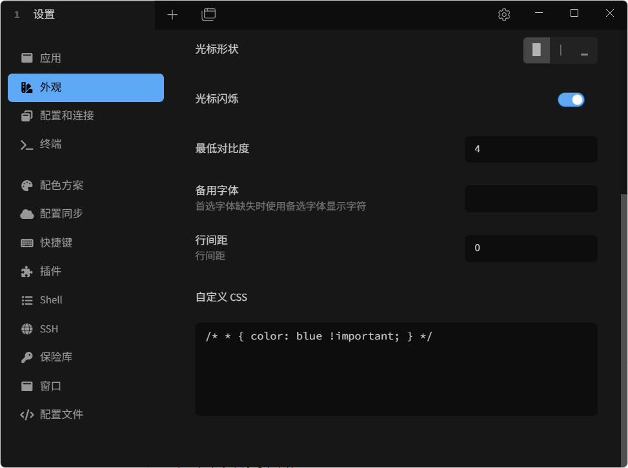This screenshot has height=468, width=628.
Task: Click the new tab plus button
Action: click(172, 14)
